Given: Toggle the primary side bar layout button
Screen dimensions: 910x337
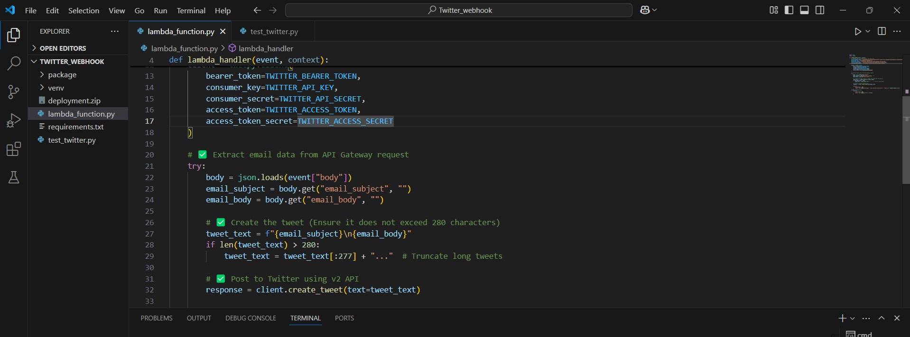Looking at the screenshot, I should [x=789, y=10].
